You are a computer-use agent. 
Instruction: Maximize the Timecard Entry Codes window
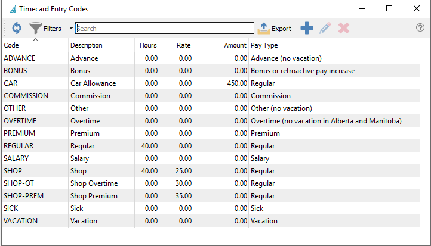(x=389, y=8)
